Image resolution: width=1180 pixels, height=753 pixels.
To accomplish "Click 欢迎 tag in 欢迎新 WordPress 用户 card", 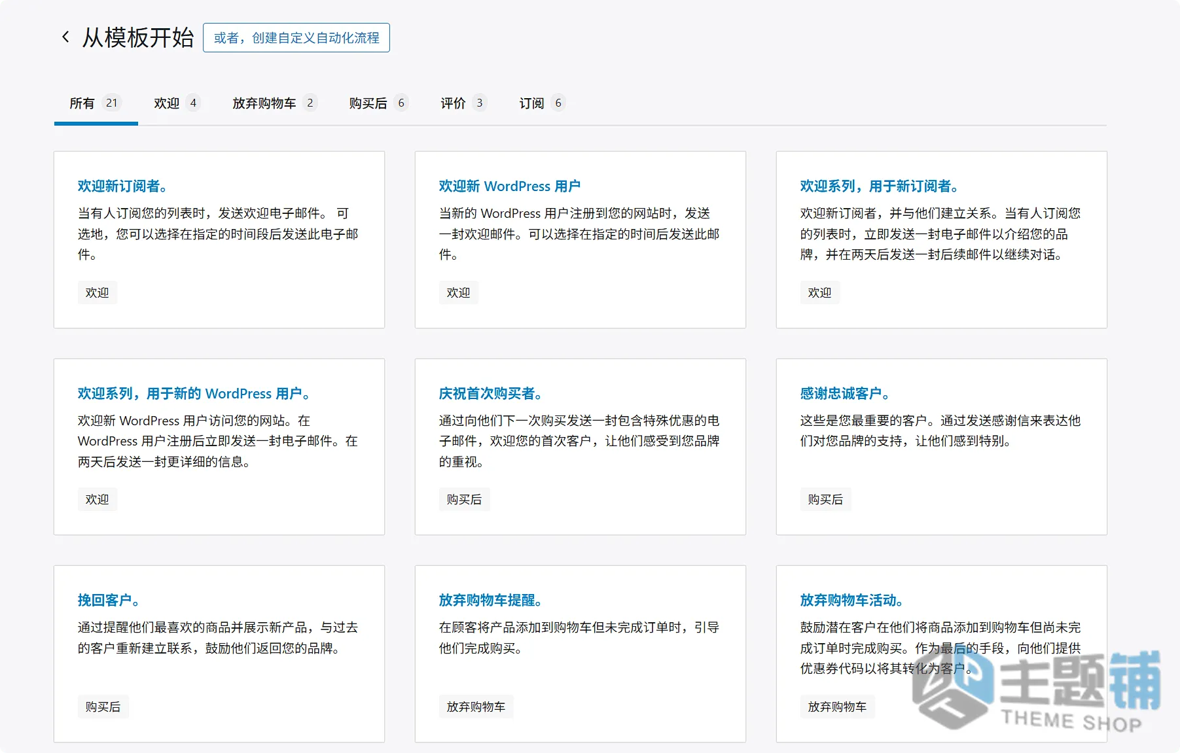I will click(459, 292).
